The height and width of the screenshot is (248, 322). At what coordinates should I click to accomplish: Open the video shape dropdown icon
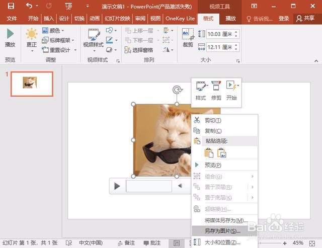tap(112, 31)
